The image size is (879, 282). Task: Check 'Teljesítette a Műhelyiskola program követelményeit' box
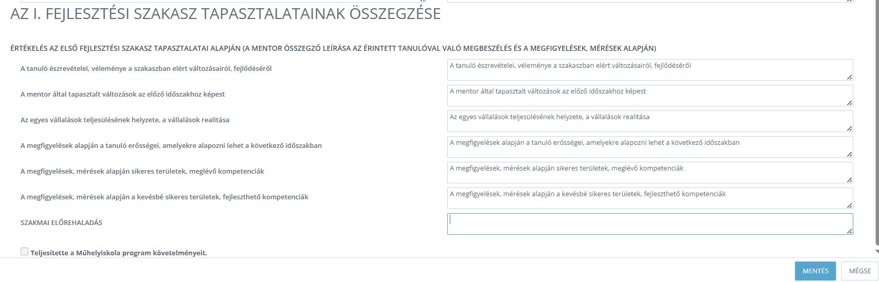(x=24, y=252)
